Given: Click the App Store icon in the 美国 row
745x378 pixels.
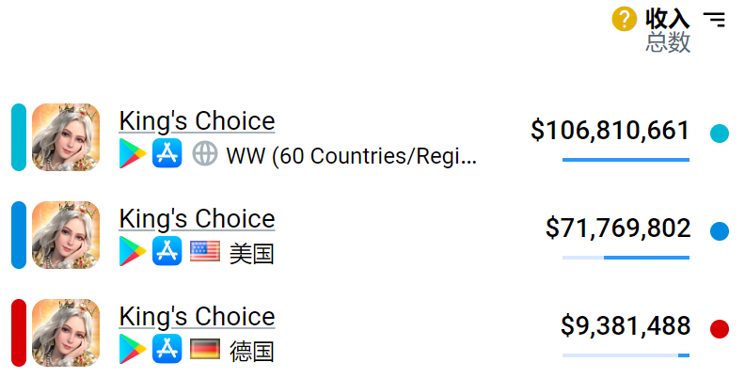Looking at the screenshot, I should pyautogui.click(x=166, y=251).
